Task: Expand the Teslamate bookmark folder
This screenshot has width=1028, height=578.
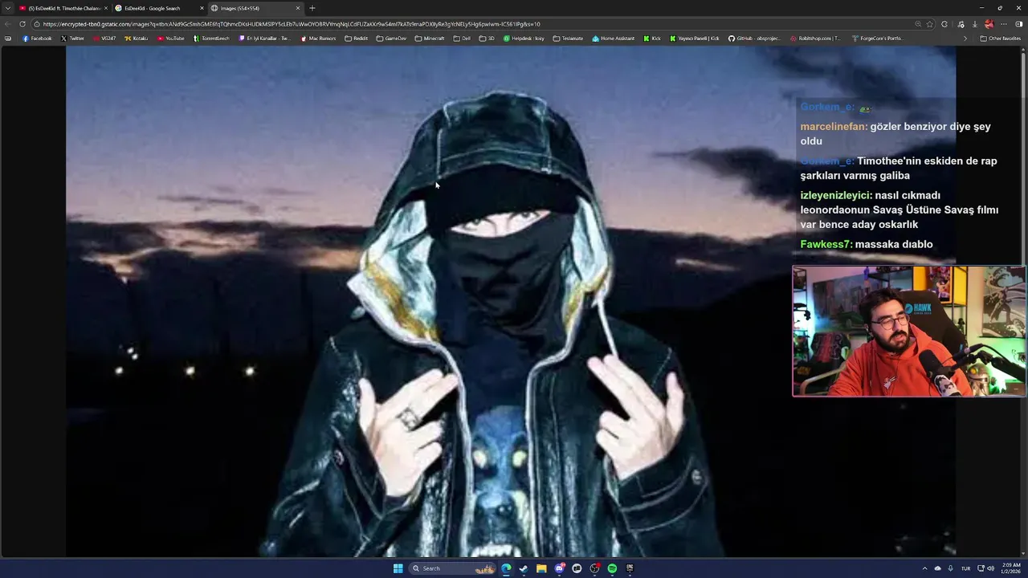Action: point(568,39)
